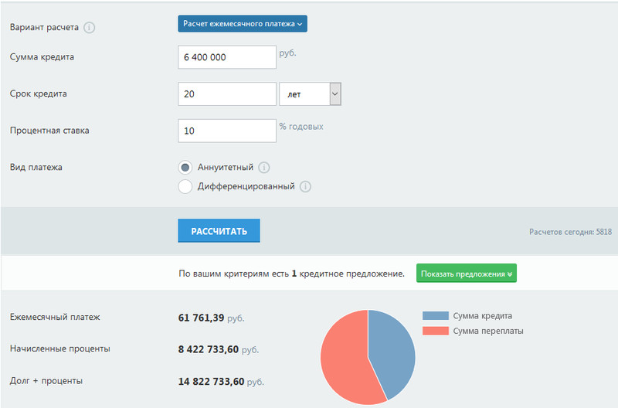This screenshot has height=408, width=618.
Task: Open the Расчет ежемесячного платежа dropdown
Action: [243, 24]
